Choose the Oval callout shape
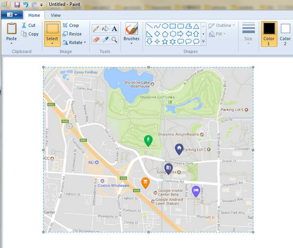Viewport: 293px width, 248px height. coord(188,42)
